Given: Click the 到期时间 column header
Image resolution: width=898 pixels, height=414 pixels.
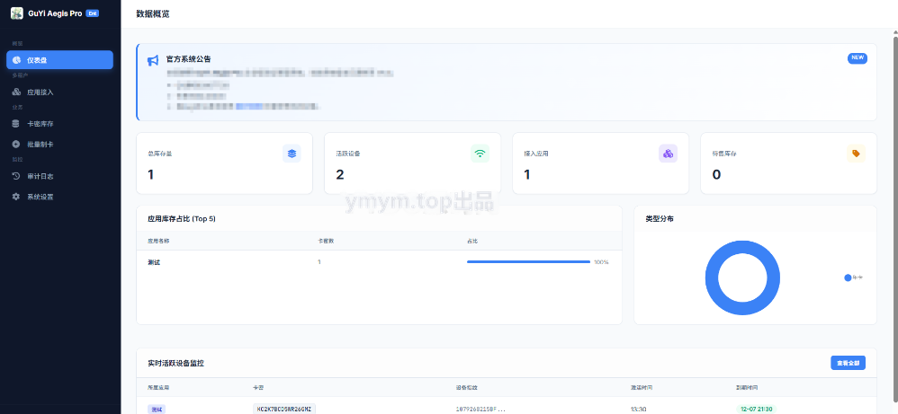Looking at the screenshot, I should (748, 388).
